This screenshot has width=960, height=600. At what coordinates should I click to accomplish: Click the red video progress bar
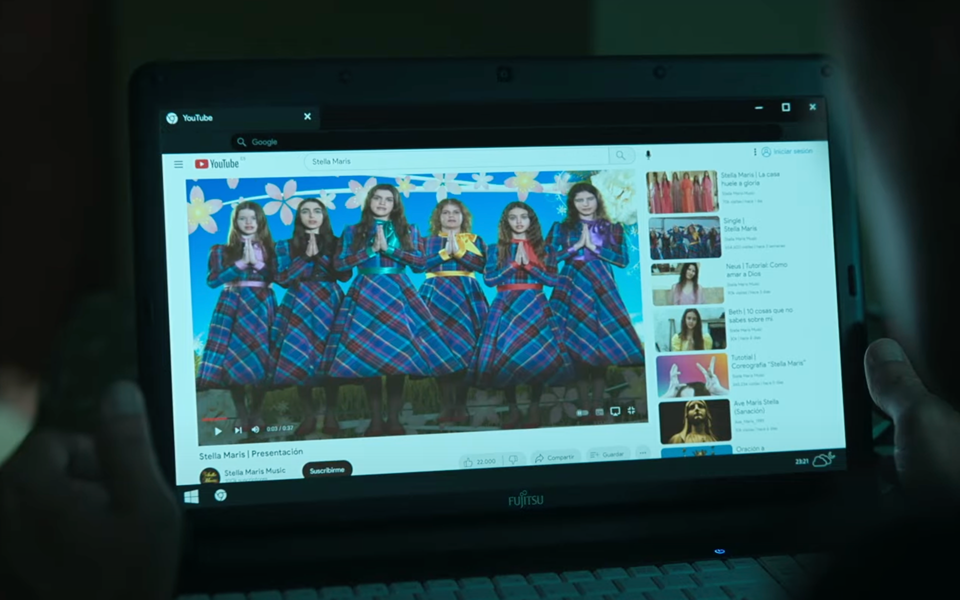(215, 418)
